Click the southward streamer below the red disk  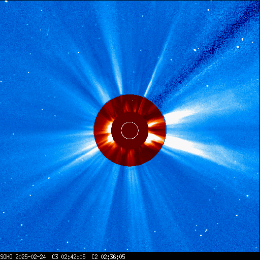pyautogui.click(x=134, y=194)
